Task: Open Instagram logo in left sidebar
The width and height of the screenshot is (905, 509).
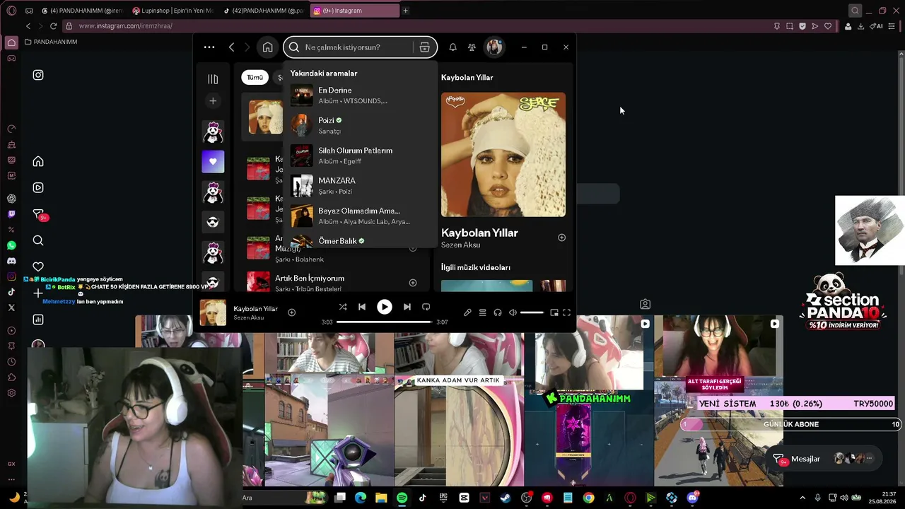Action: click(38, 75)
